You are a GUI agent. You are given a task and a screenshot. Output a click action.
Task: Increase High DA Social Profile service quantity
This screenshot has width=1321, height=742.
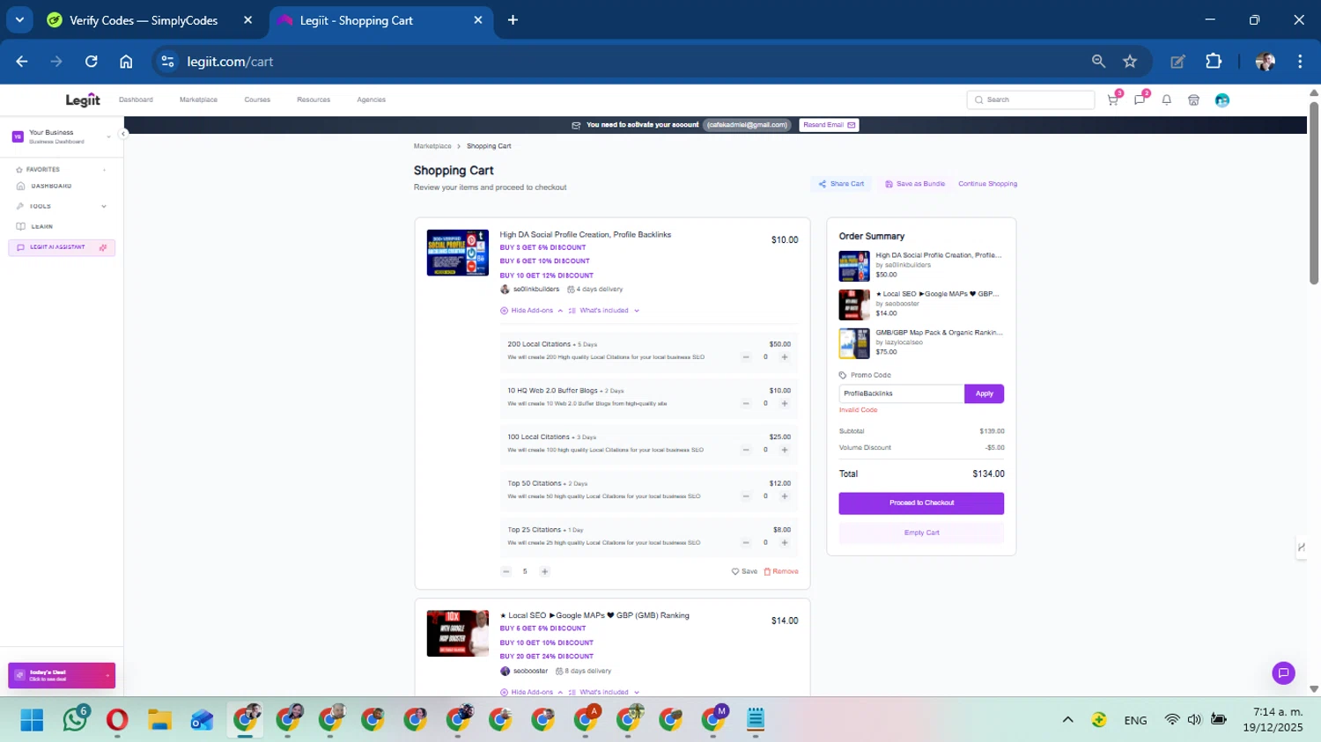click(x=544, y=571)
